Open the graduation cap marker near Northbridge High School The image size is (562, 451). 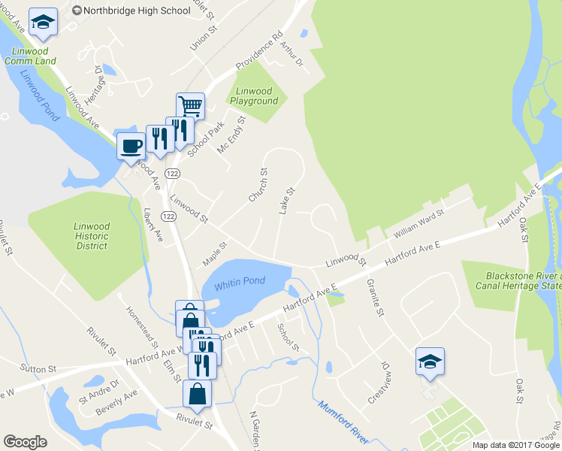[43, 23]
